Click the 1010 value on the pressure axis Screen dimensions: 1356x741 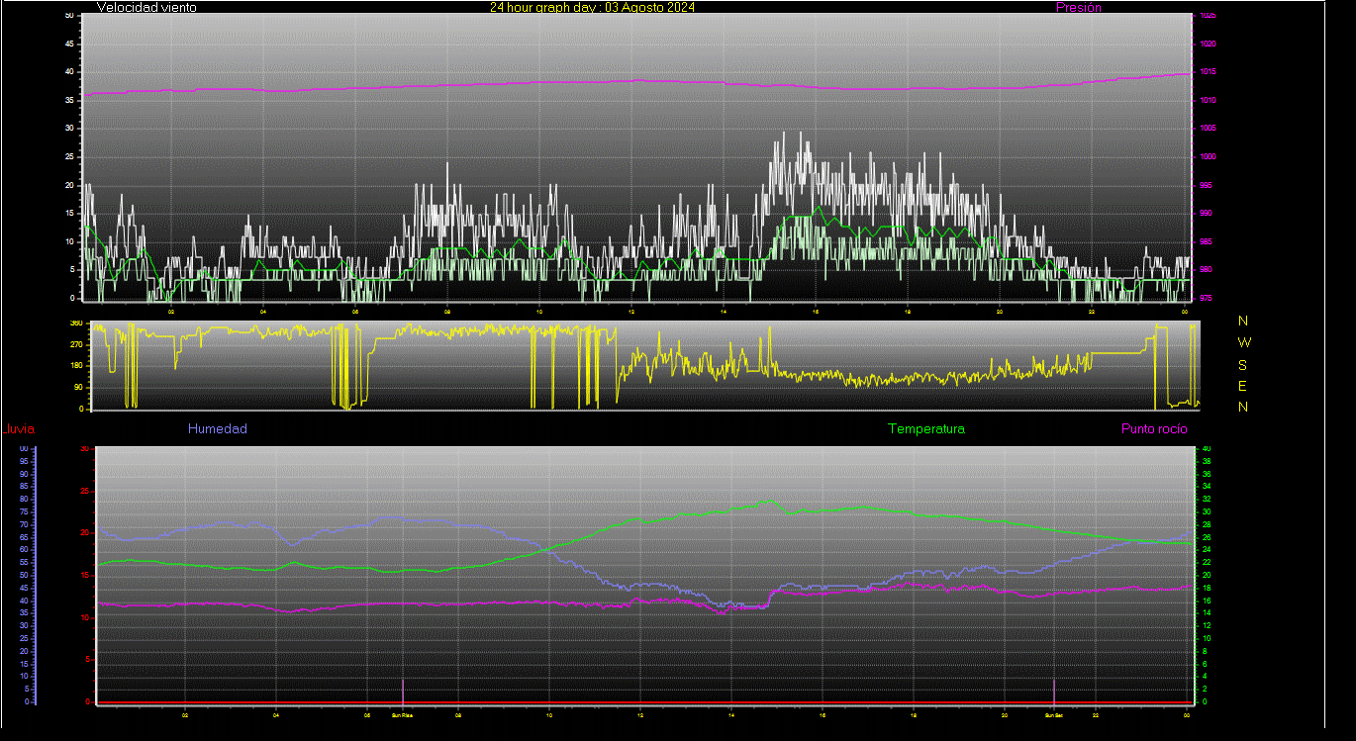(x=1207, y=101)
